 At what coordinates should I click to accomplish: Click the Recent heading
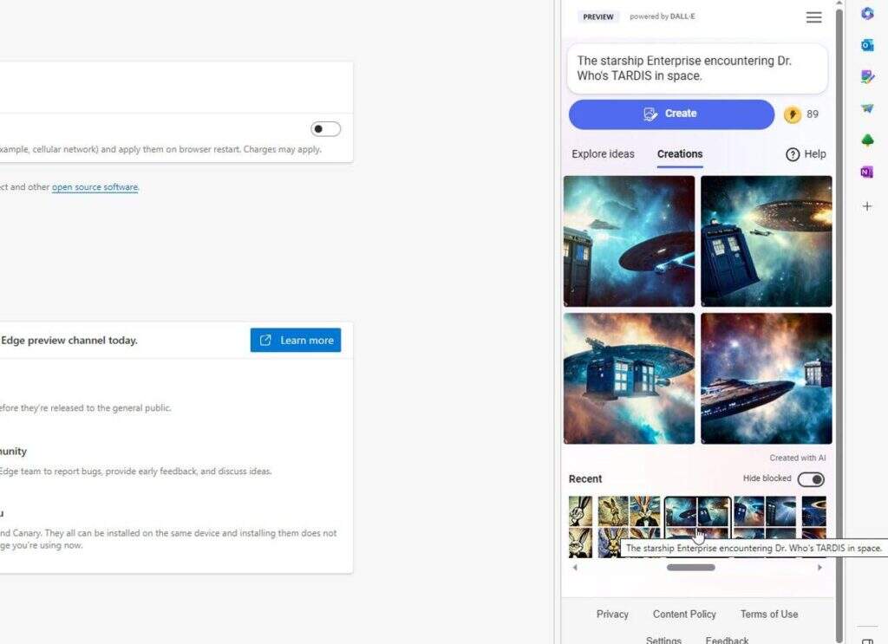585,478
